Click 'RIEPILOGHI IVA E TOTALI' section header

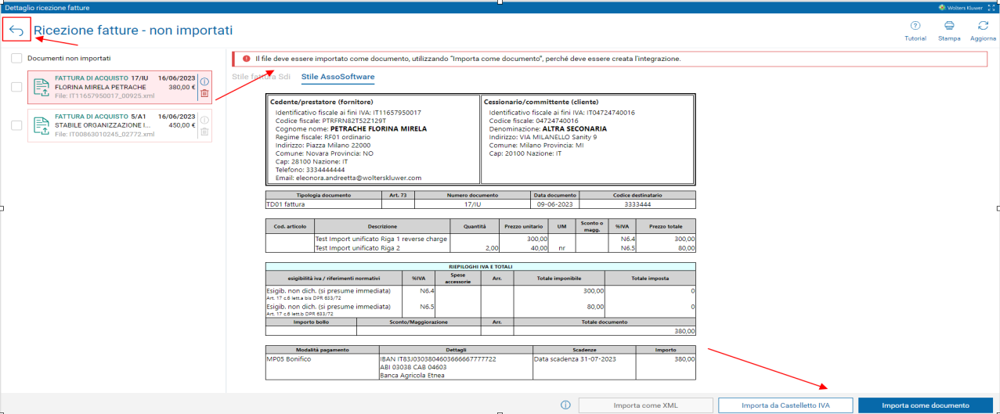pyautogui.click(x=480, y=266)
